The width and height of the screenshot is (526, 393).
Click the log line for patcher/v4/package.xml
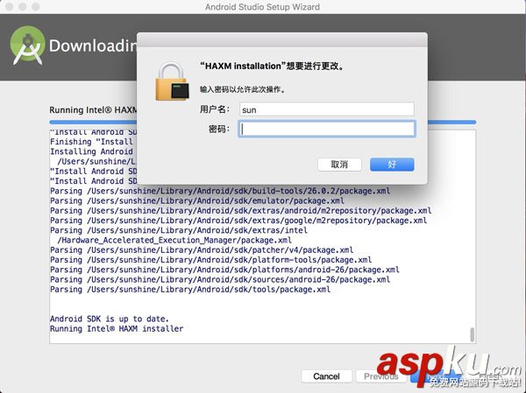(202, 250)
